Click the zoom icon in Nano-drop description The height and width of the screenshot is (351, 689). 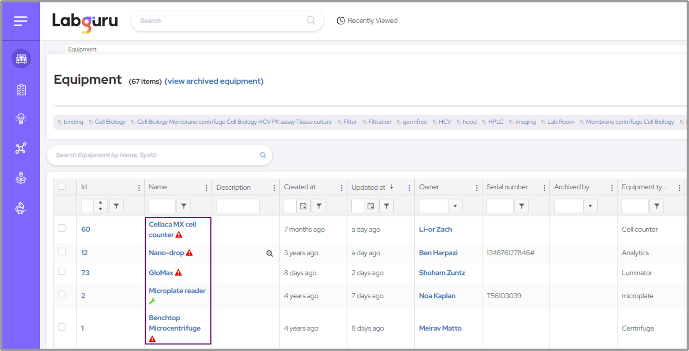click(x=270, y=253)
